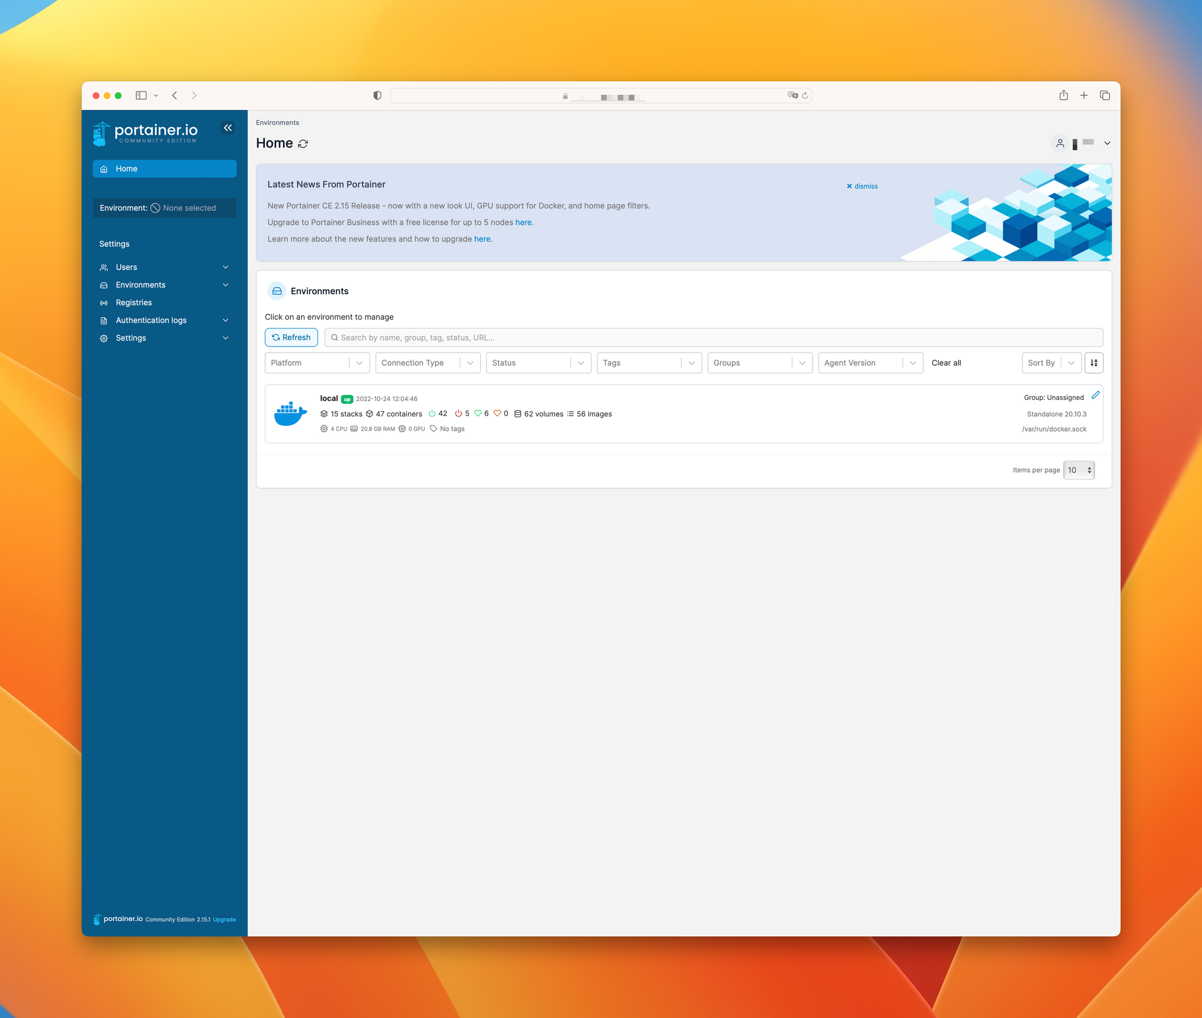
Task: Open the Connection Type filter dropdown
Action: (427, 363)
